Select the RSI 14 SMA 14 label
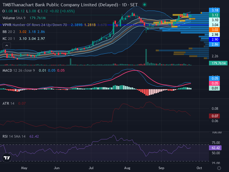 pyautogui.click(x=14, y=136)
